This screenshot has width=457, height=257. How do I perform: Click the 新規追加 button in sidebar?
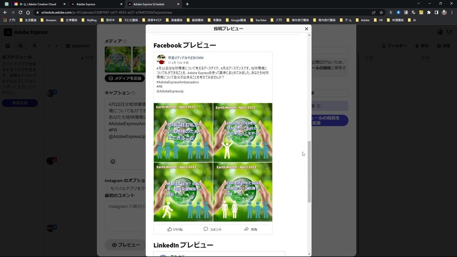[x=20, y=103]
